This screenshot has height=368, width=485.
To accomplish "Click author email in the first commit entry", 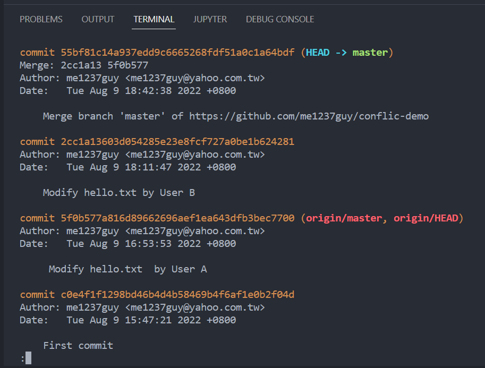I will (195, 78).
